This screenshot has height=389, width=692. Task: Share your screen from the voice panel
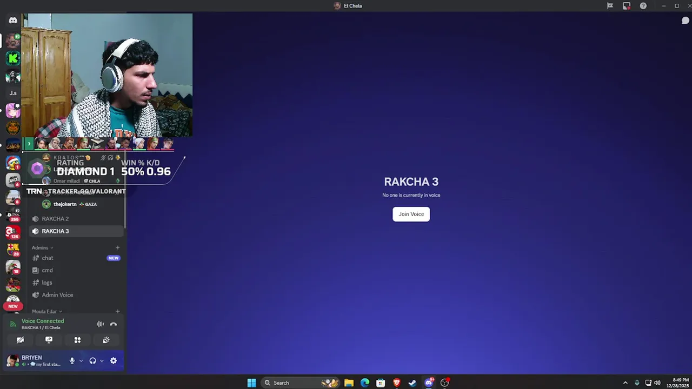(49, 340)
